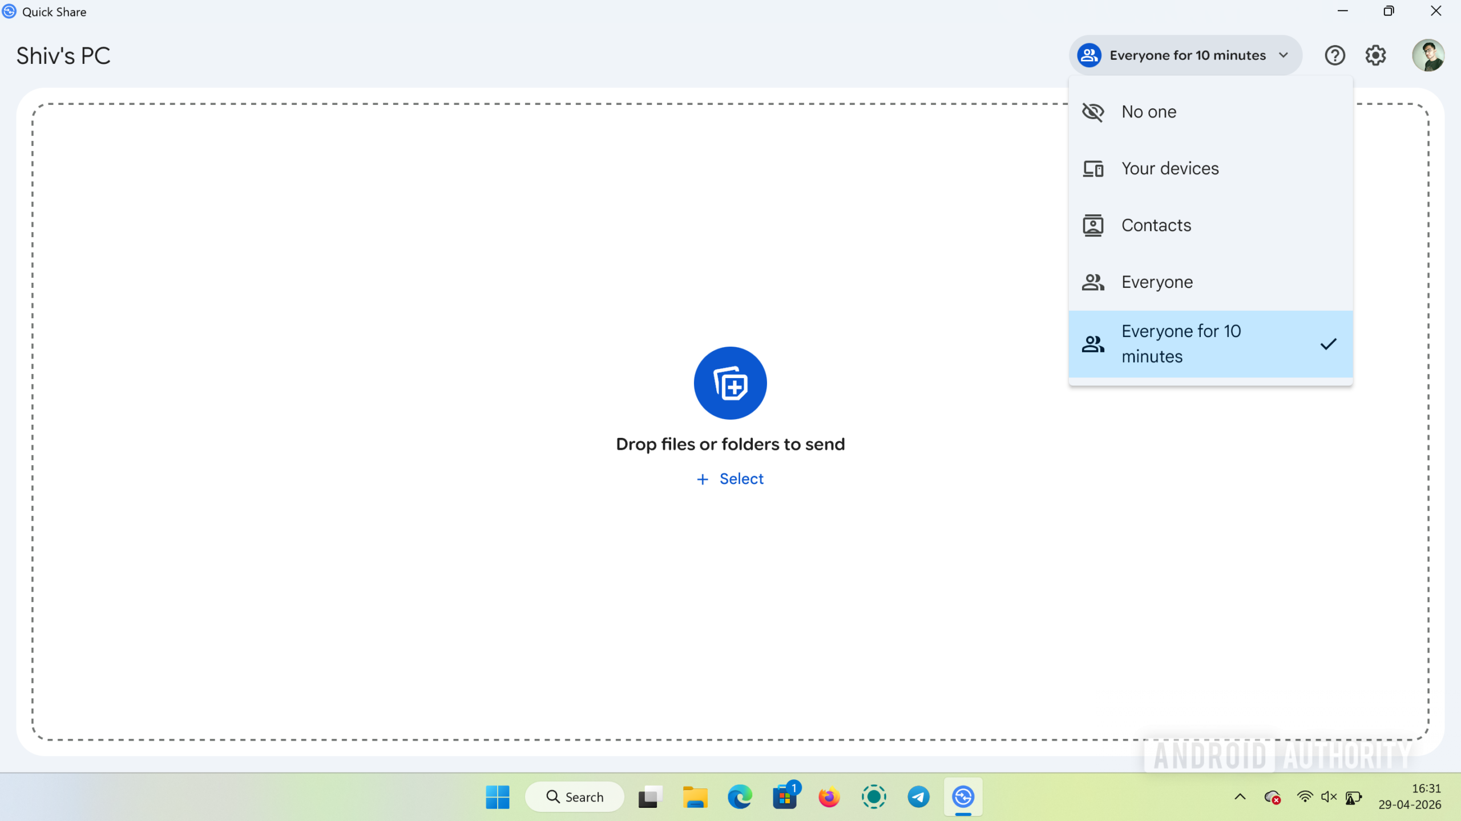Open the help question mark icon

coord(1335,55)
